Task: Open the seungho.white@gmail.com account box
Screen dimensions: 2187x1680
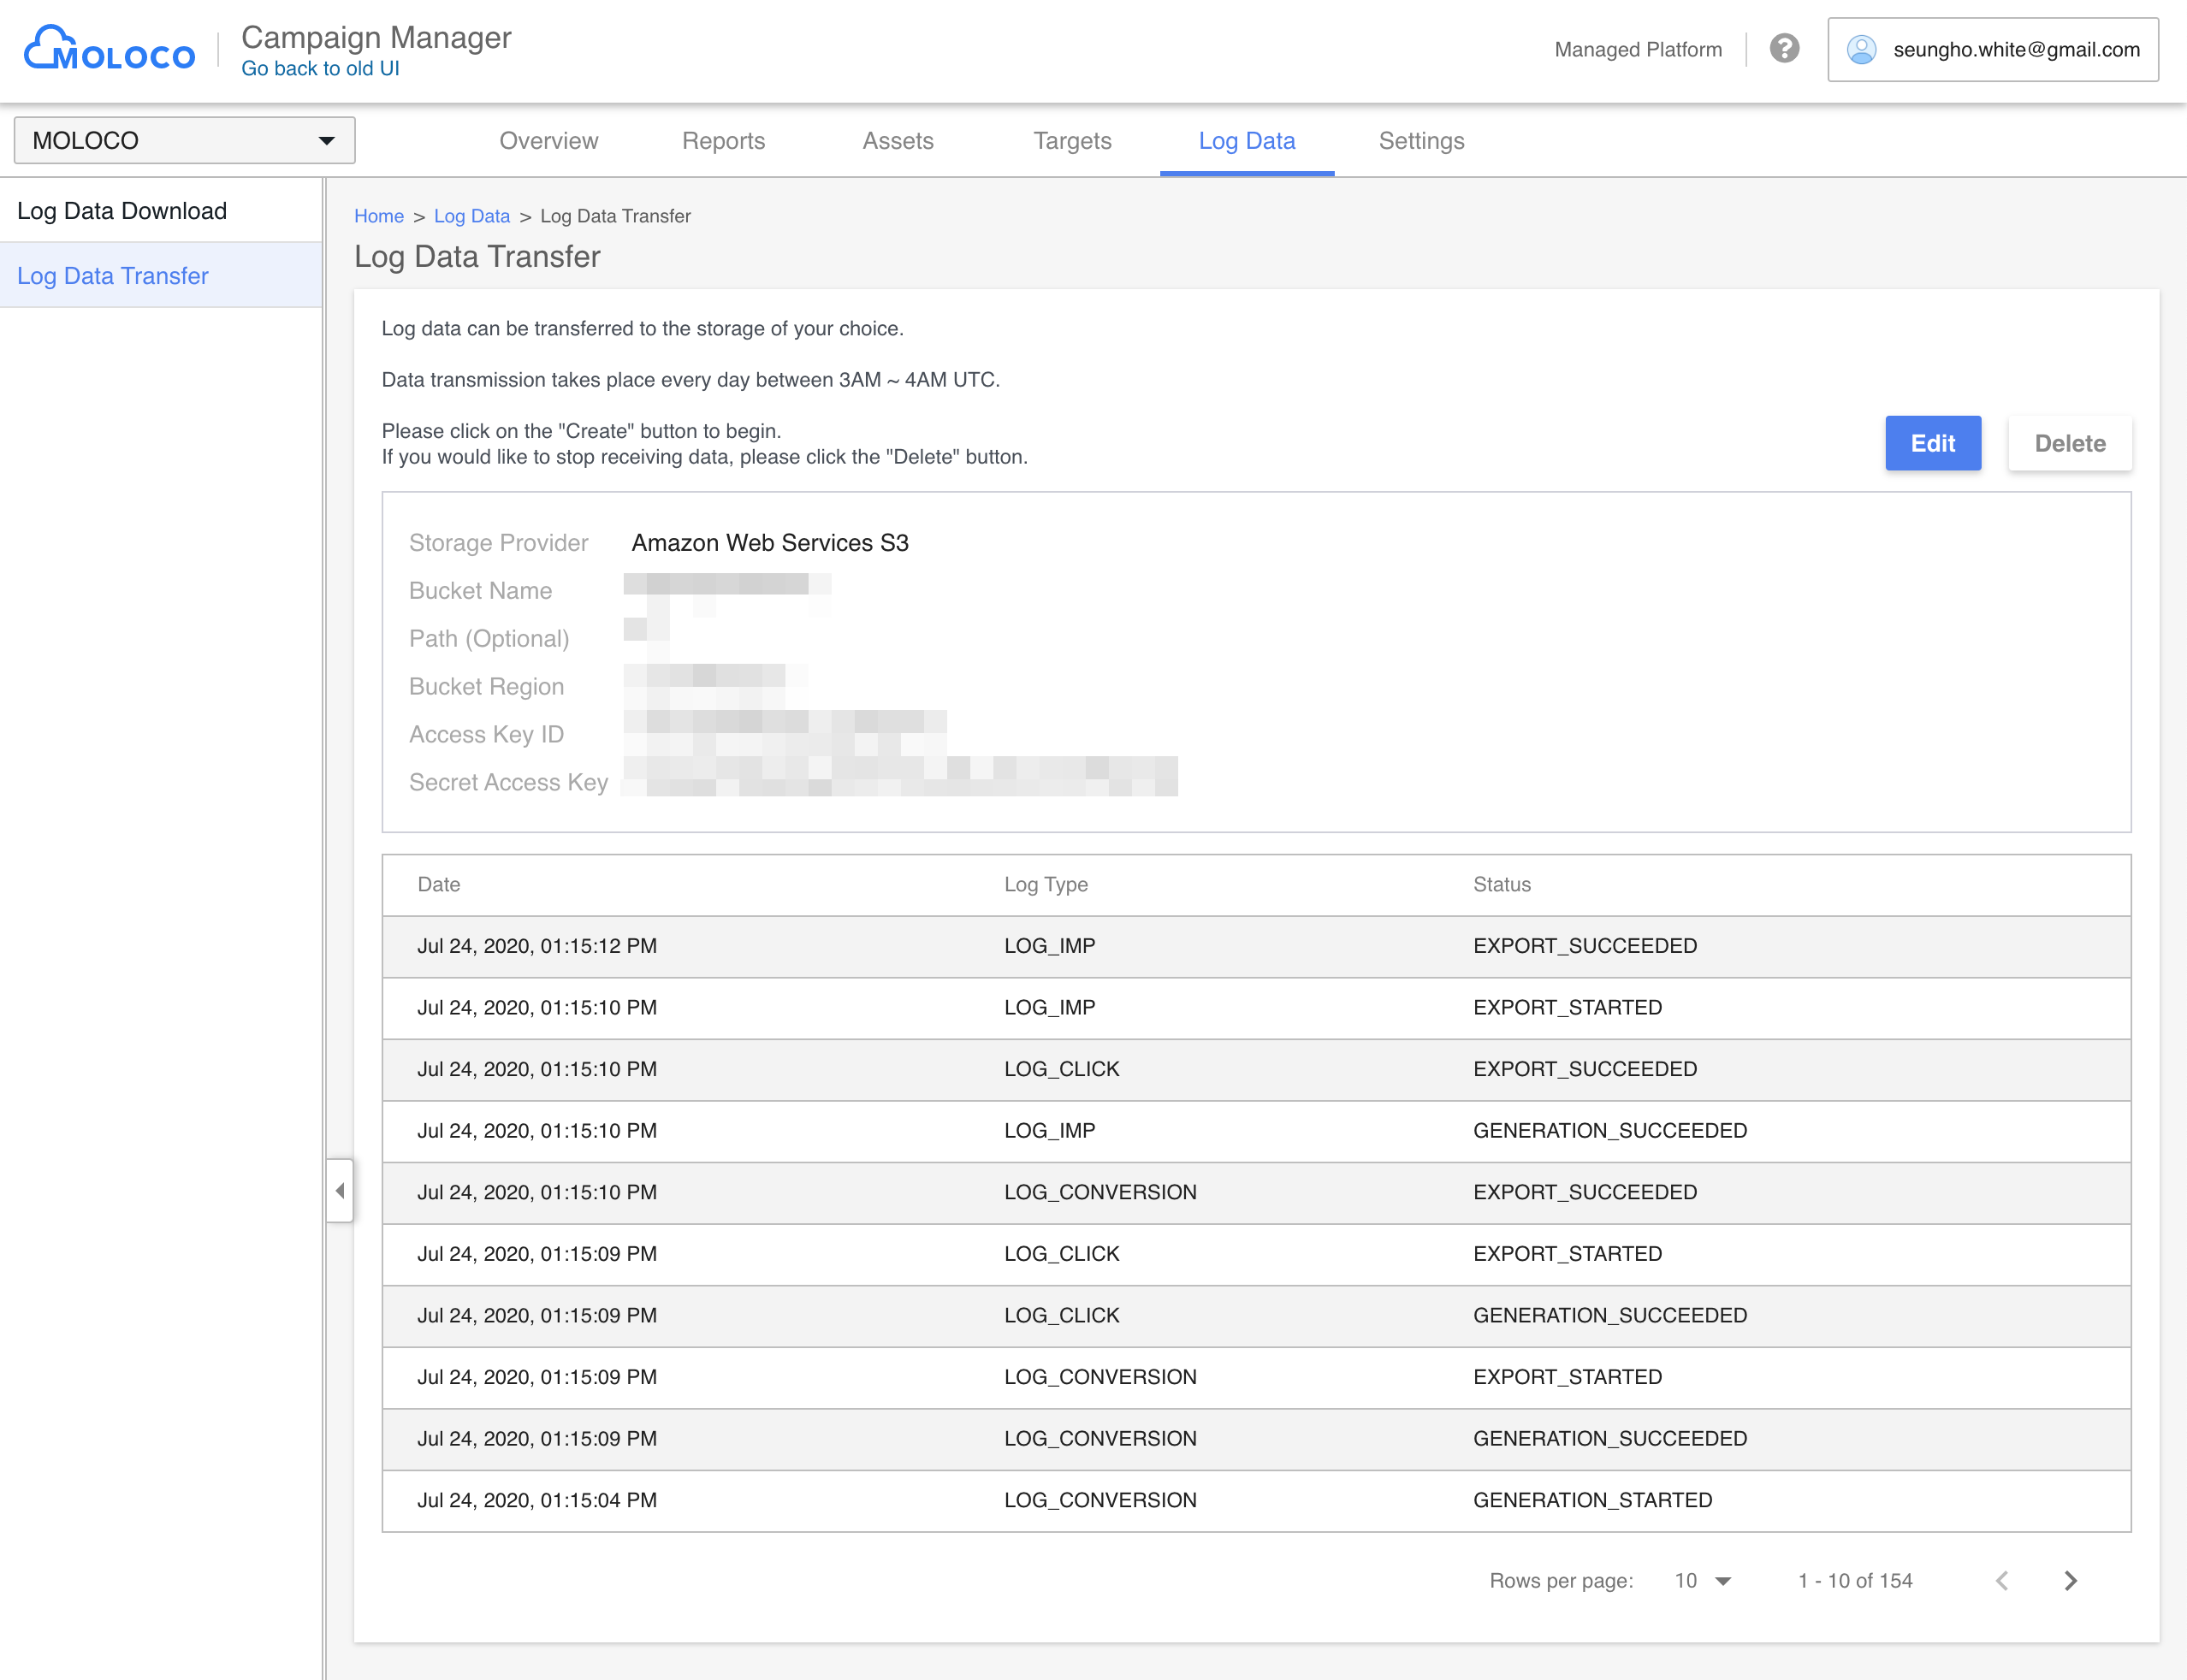Action: point(1993,49)
